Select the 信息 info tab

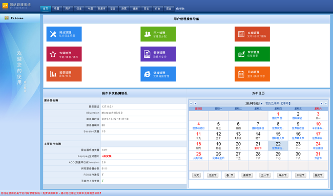point(79,9)
